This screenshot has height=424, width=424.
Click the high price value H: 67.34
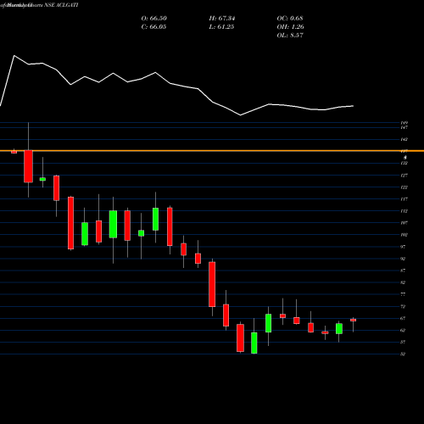[x=222, y=19]
